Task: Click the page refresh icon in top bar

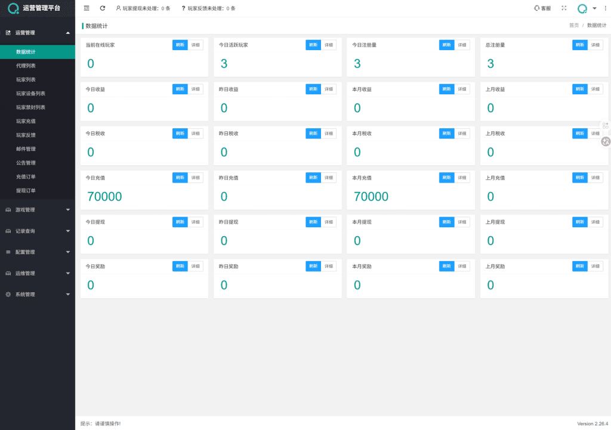Action: click(103, 8)
